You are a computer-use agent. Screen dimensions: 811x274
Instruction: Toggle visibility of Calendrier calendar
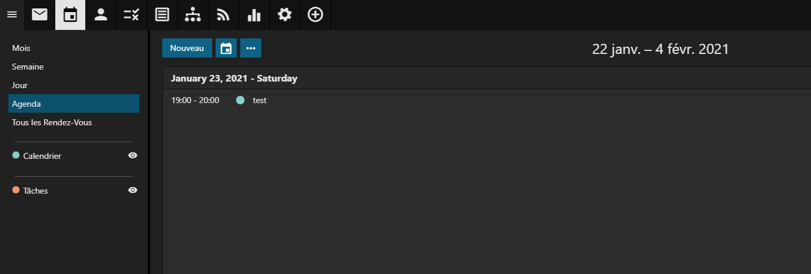tap(133, 155)
